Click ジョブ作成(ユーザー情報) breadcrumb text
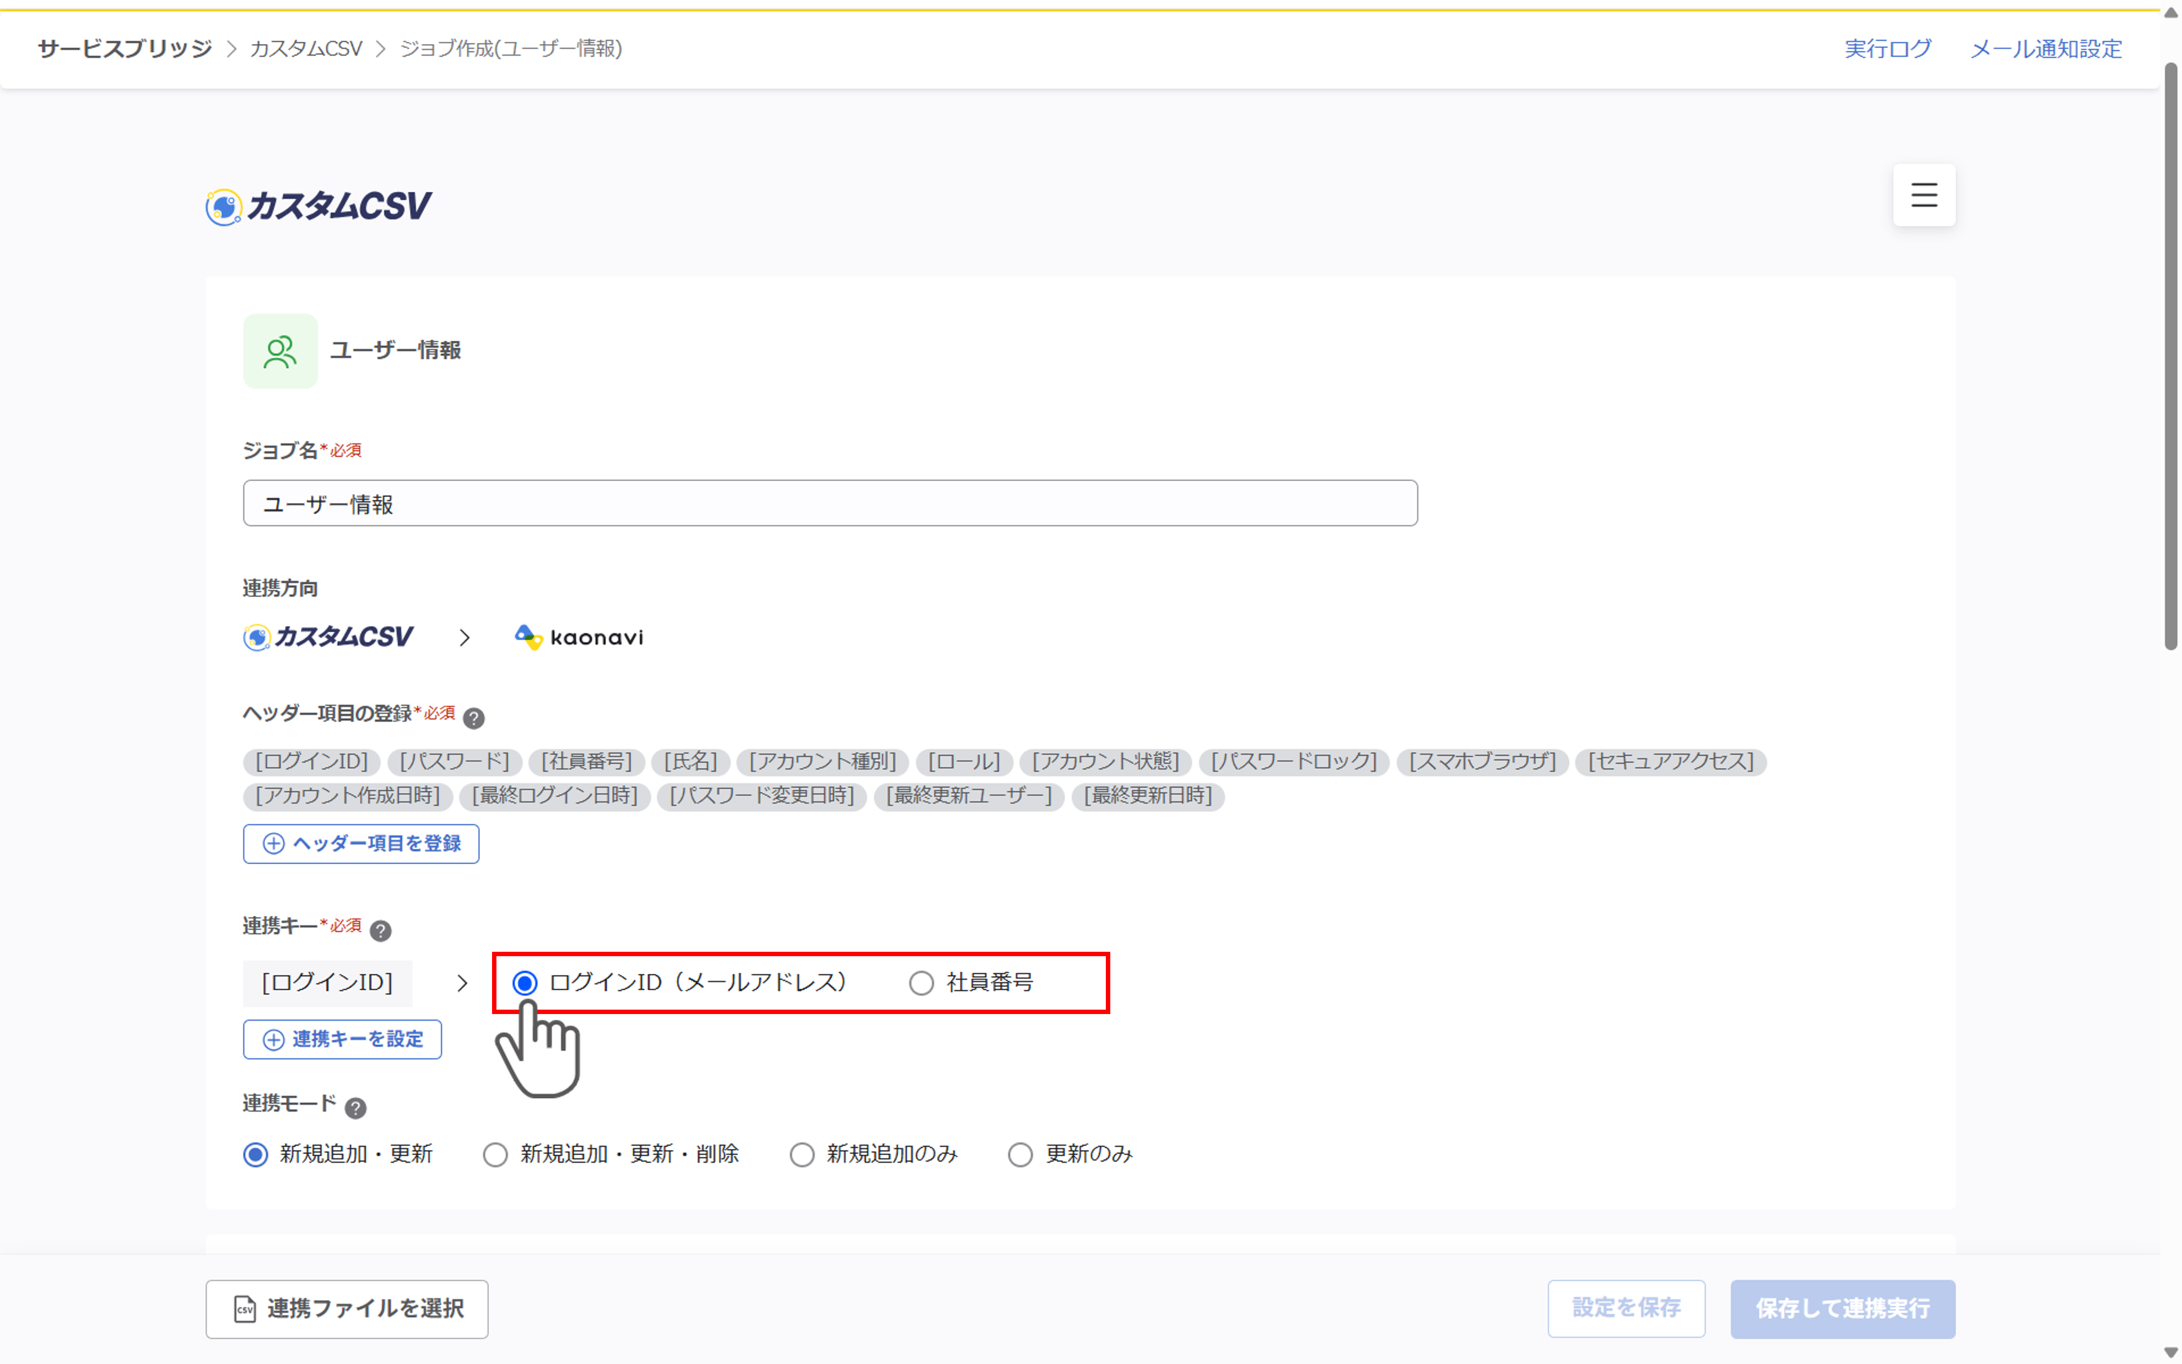 (511, 48)
